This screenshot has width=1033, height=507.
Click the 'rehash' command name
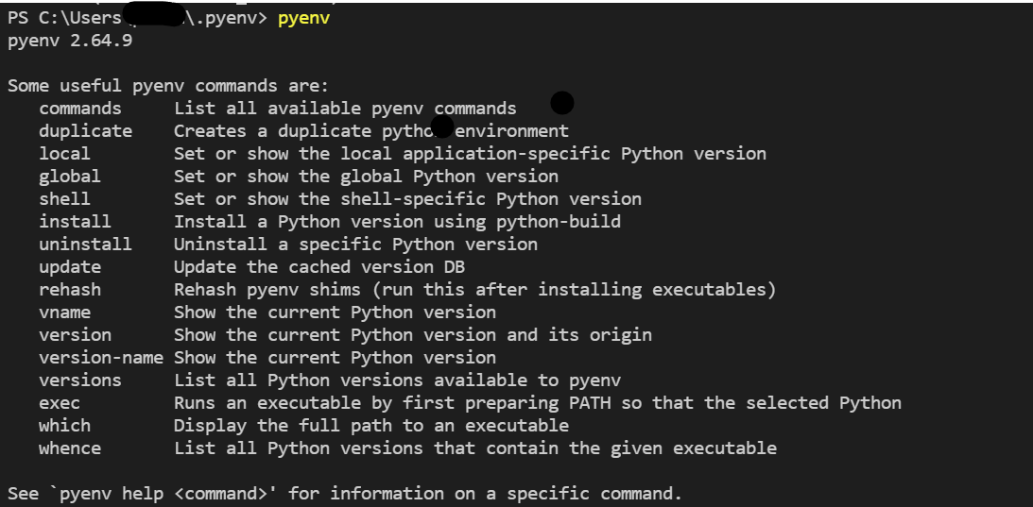pyautogui.click(x=69, y=290)
